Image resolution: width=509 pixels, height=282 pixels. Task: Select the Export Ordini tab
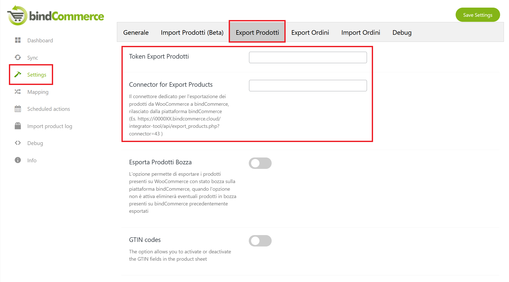(310, 32)
